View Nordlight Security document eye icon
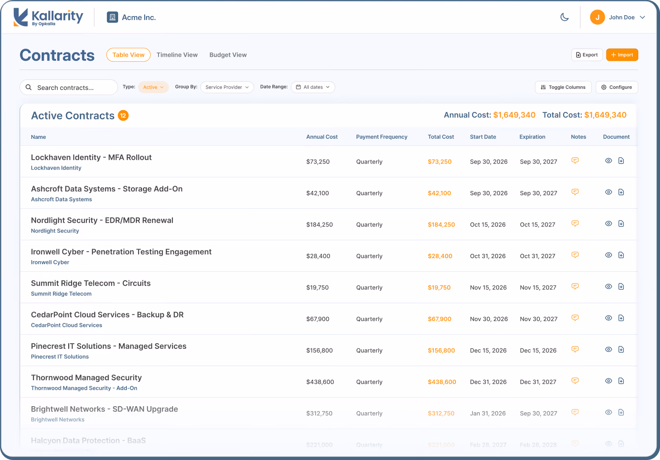660x460 pixels. pyautogui.click(x=609, y=223)
